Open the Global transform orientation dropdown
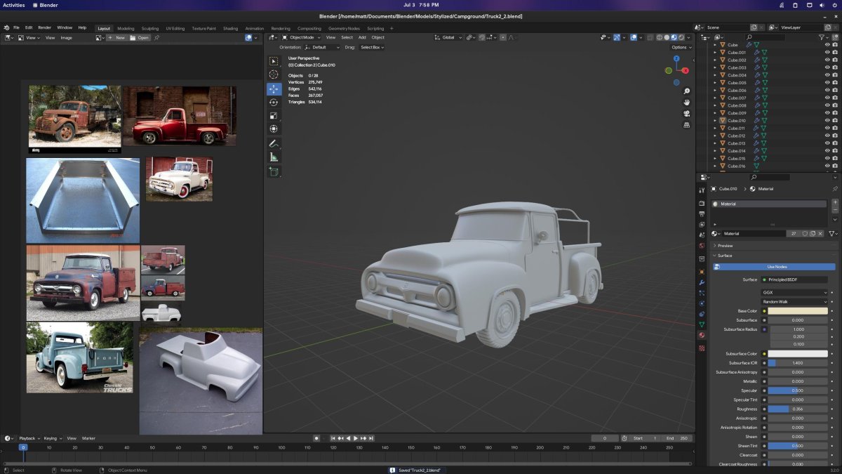 tap(448, 37)
